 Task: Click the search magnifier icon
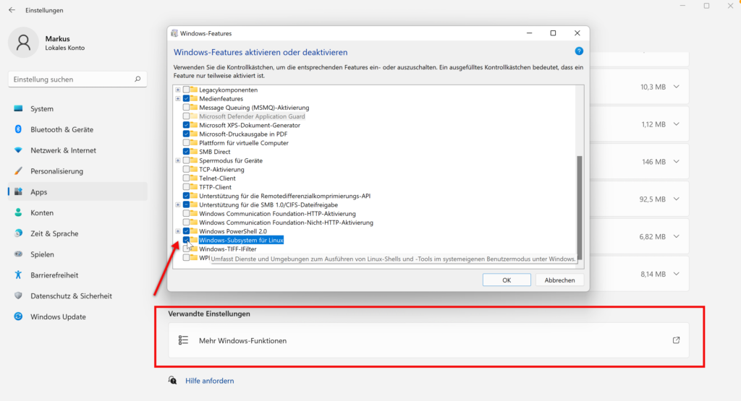click(137, 79)
